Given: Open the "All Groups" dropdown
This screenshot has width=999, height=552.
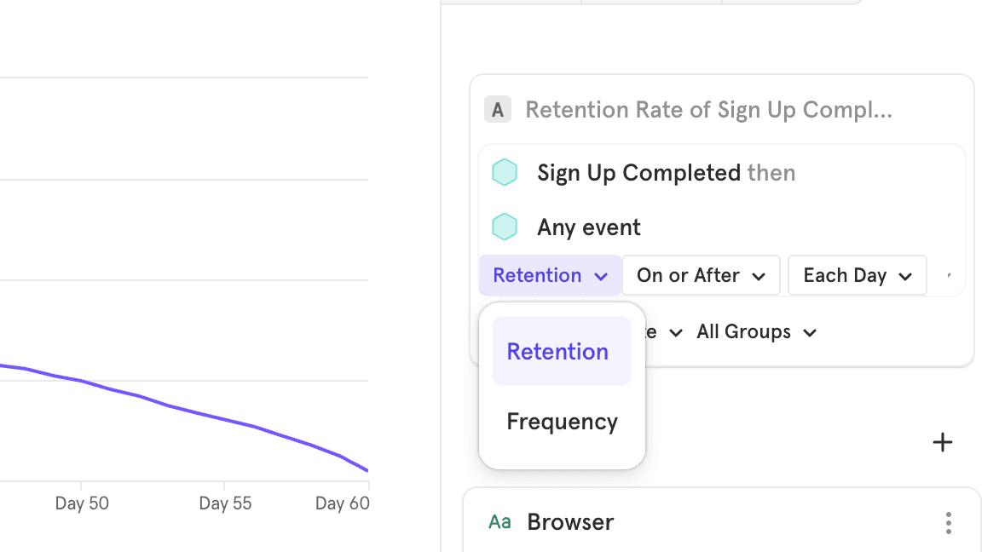Looking at the screenshot, I should (756, 332).
